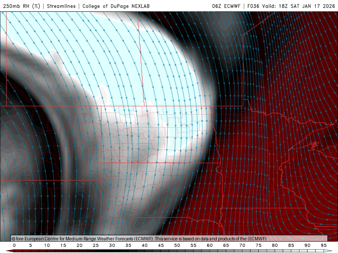
Task: Click legend value '50' on color scale
Action: (x=177, y=245)
